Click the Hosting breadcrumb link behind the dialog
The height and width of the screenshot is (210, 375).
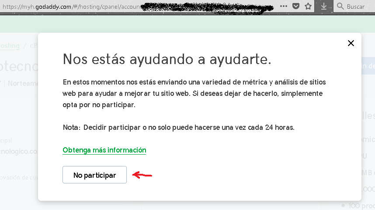click(x=10, y=46)
